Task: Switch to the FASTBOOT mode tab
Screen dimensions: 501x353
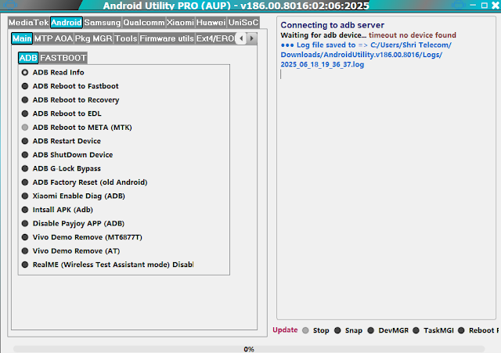Action: 63,58
